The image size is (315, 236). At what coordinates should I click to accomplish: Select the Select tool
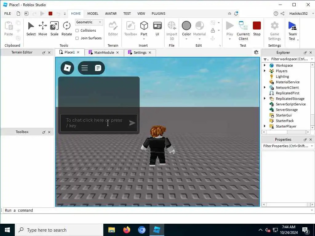point(31,29)
